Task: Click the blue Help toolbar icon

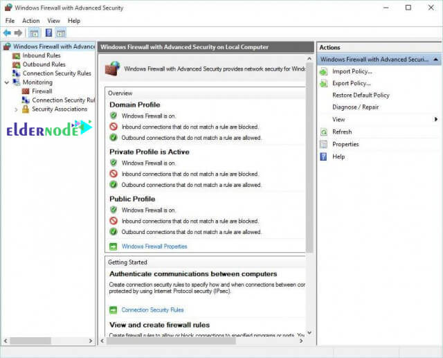Action: (48, 33)
